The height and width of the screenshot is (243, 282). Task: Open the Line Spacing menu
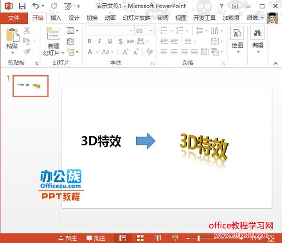pos(202,31)
